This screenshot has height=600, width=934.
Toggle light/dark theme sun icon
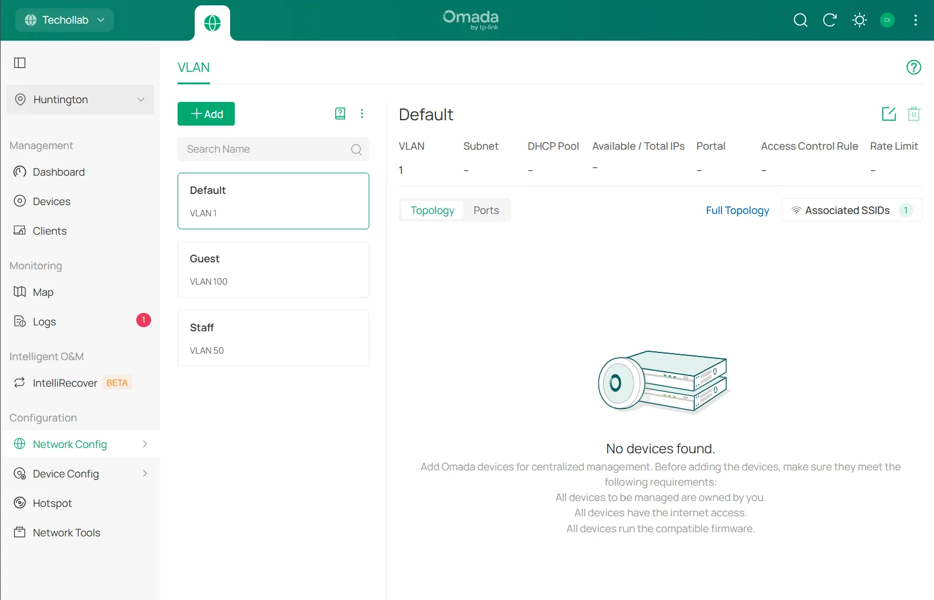coord(860,20)
